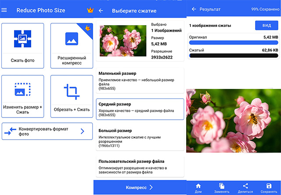This screenshot has height=195, width=281.
Task: Tap the Сохранять save icon
Action: [269, 186]
